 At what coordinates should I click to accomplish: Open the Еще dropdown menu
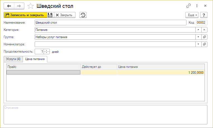tap(192, 15)
